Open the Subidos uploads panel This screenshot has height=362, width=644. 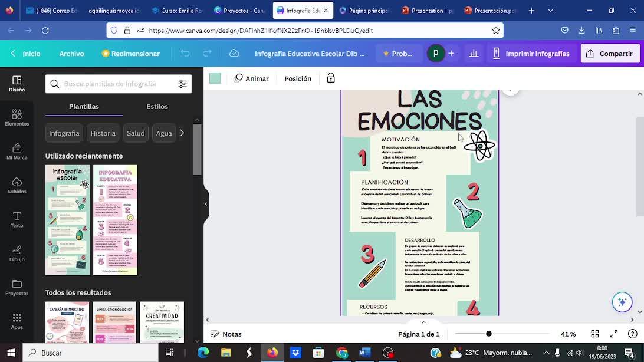pyautogui.click(x=17, y=186)
